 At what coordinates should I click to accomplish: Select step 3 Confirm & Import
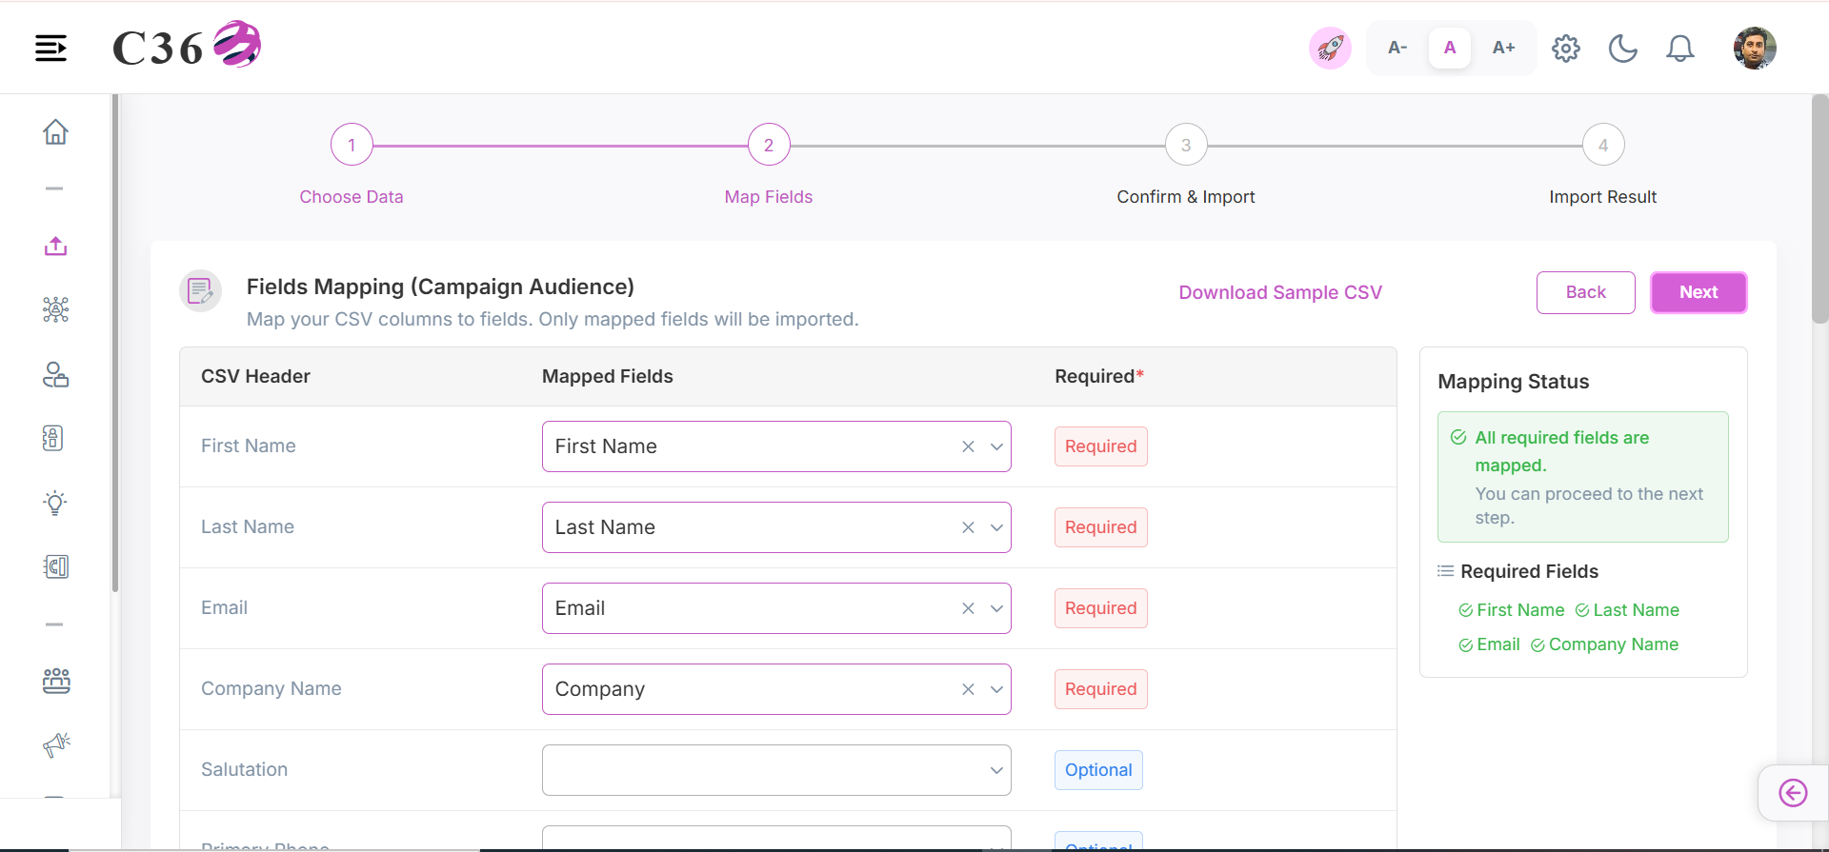tap(1186, 146)
